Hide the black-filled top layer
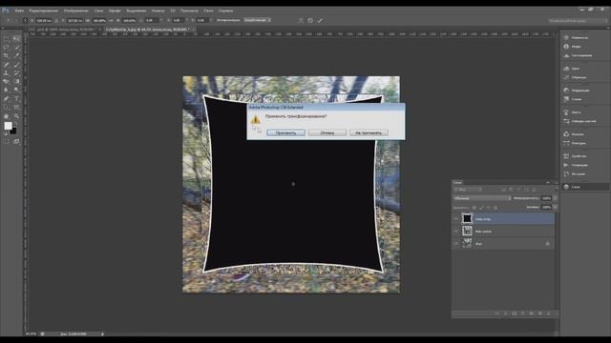The height and width of the screenshot is (343, 611). [456, 219]
